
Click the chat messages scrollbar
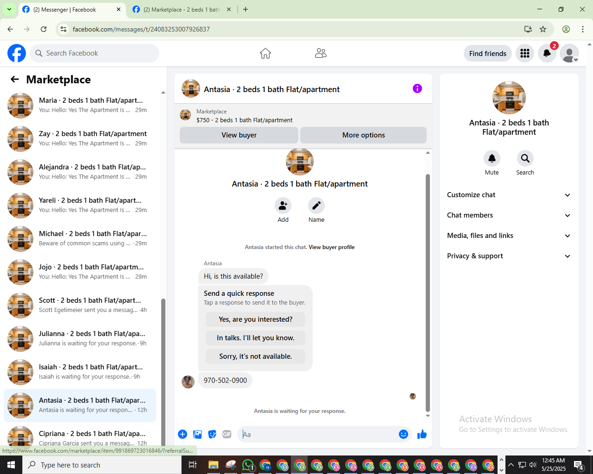click(428, 293)
